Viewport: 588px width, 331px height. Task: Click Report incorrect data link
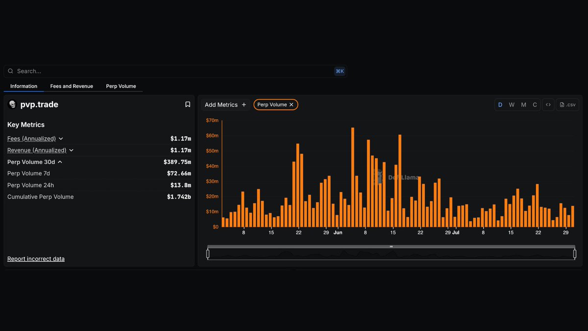tap(36, 258)
